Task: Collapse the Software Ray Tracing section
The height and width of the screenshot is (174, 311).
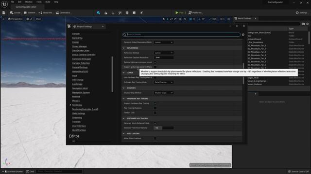Action: 123,118
